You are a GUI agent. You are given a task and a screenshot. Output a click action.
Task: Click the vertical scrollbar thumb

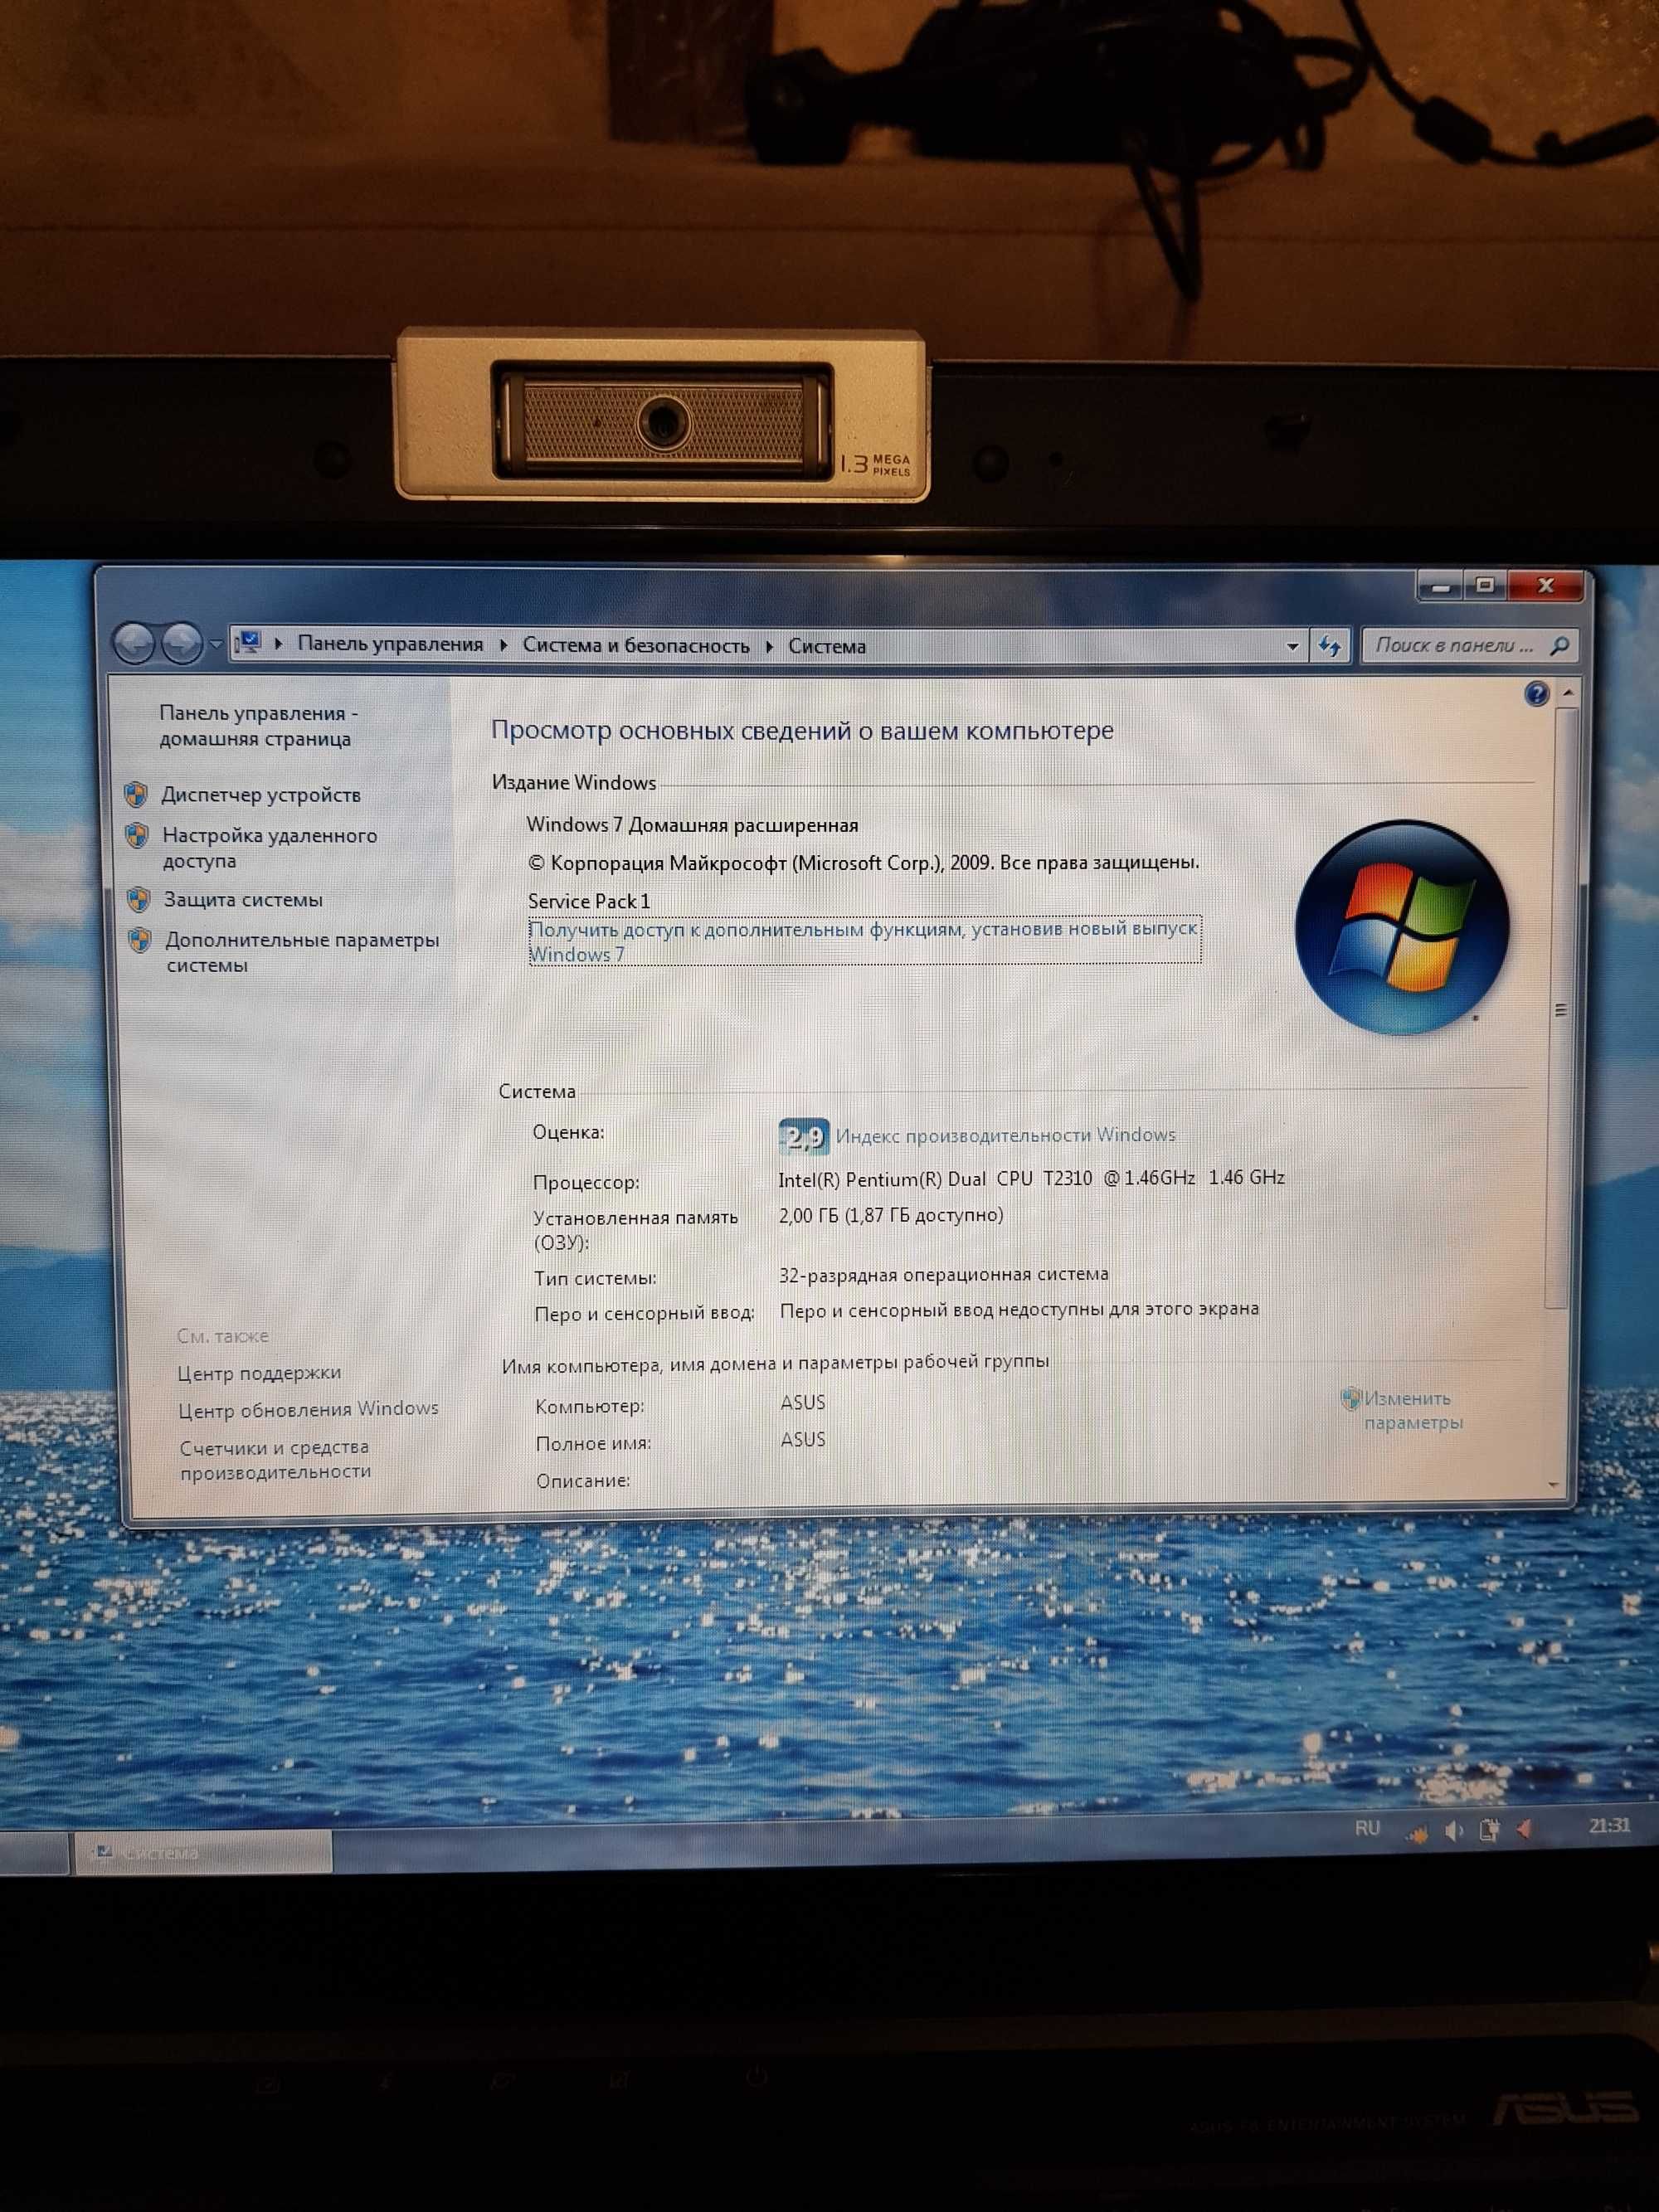pos(1561,1008)
